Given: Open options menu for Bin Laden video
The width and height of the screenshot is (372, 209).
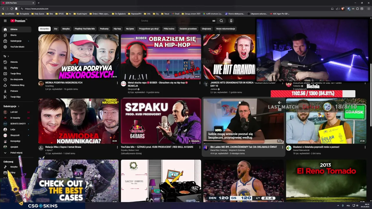Looking at the screenshot, I should coord(282,147).
